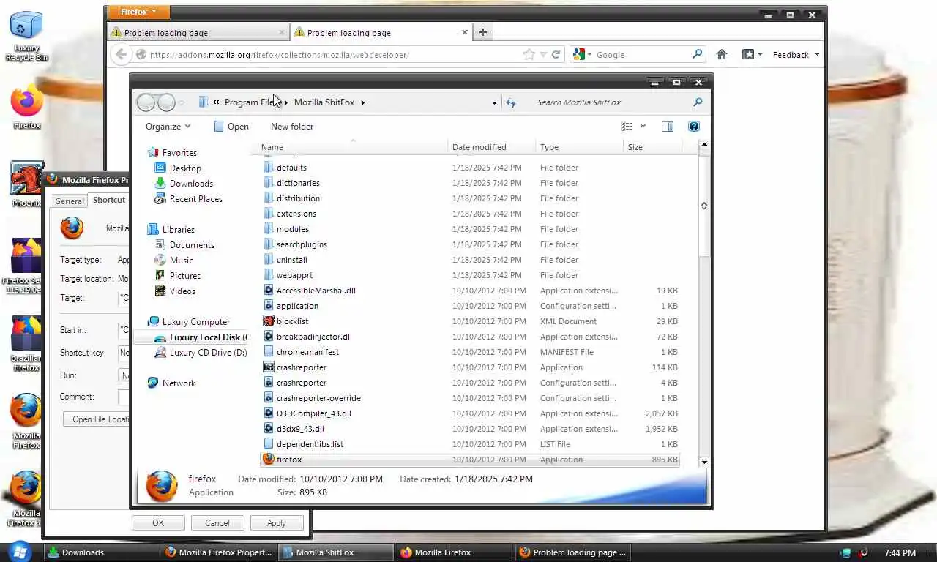The image size is (937, 562).
Task: Switch to Downloads taskbar button
Action: click(102, 552)
